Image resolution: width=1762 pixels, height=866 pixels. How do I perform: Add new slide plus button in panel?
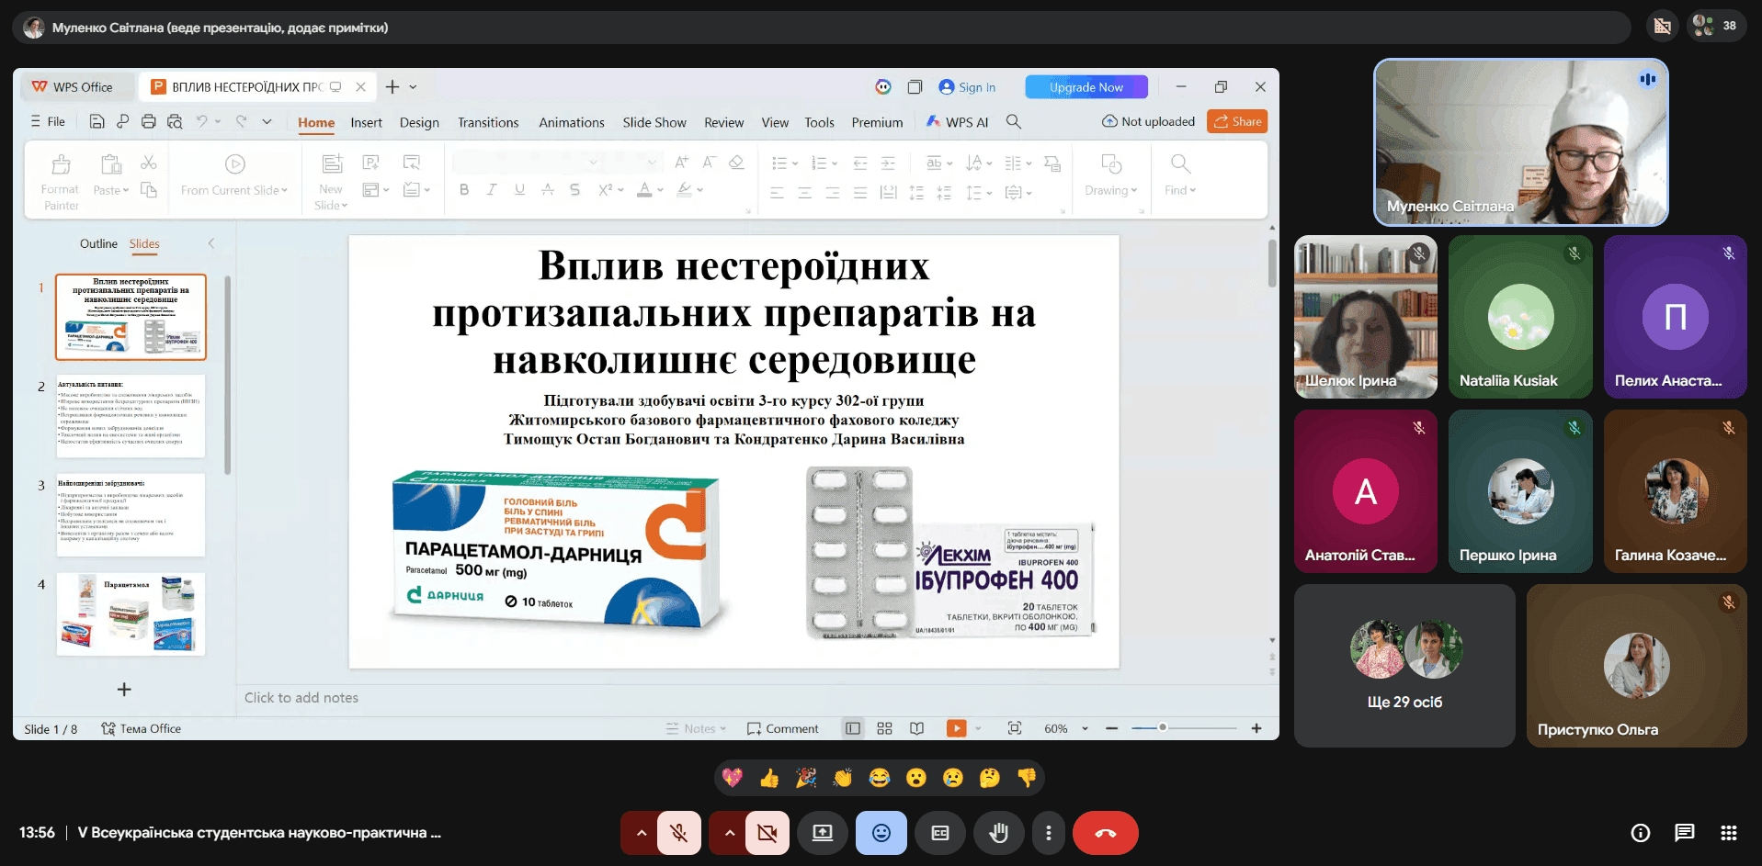124,689
